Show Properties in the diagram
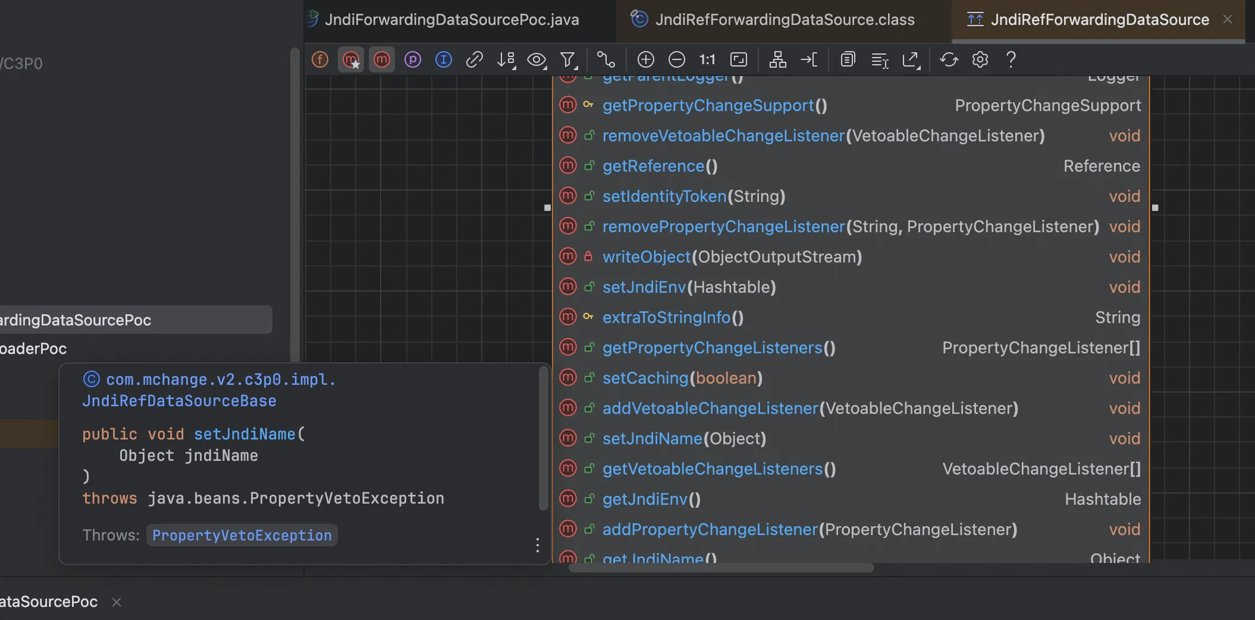 point(413,59)
